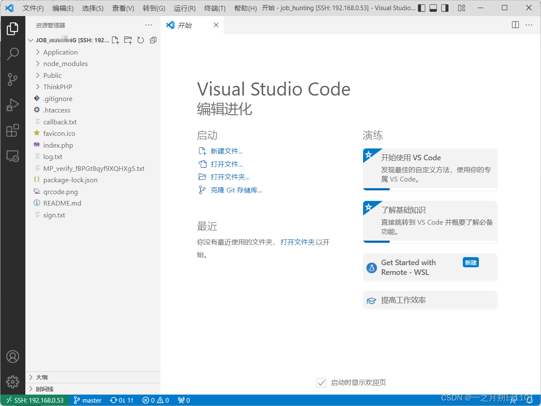Open README.md in the explorer
541x406 pixels.
(93, 203)
